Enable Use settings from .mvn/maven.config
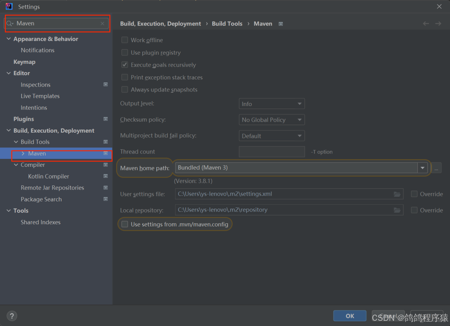 click(125, 224)
